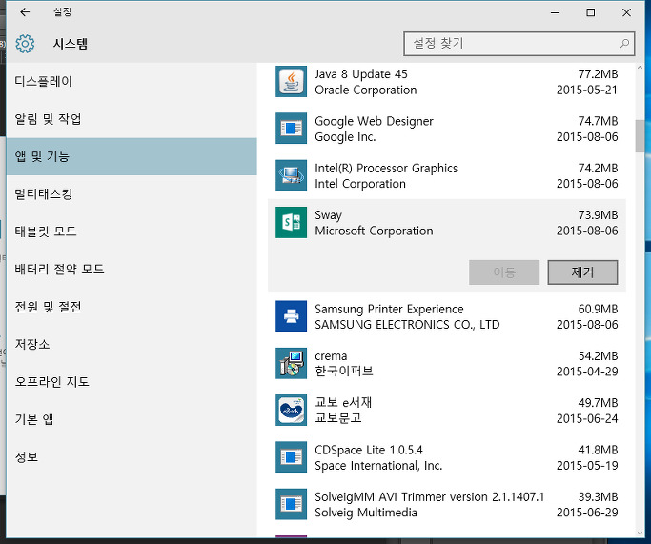
Task: Click the 77.2MB size value
Action: tap(598, 74)
